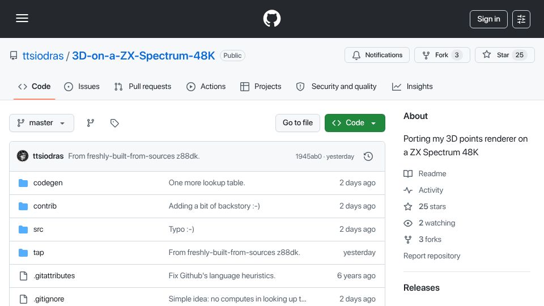Viewport: 544px width, 306px height.
Task: Click ttsiodras avatar in commit row
Action: point(23,156)
